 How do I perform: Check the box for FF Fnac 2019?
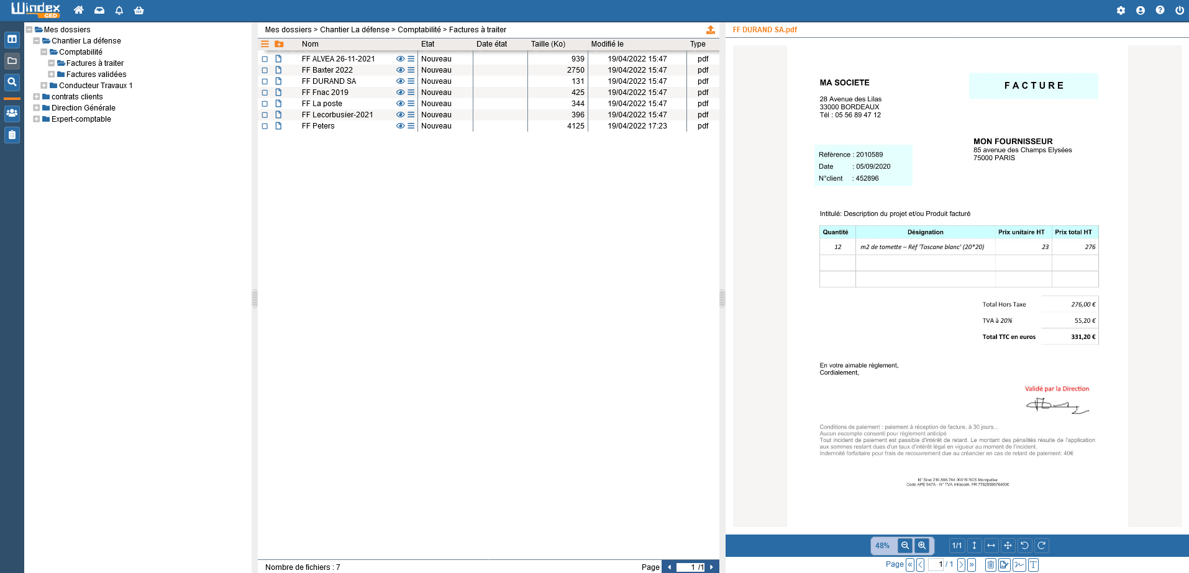coord(265,92)
